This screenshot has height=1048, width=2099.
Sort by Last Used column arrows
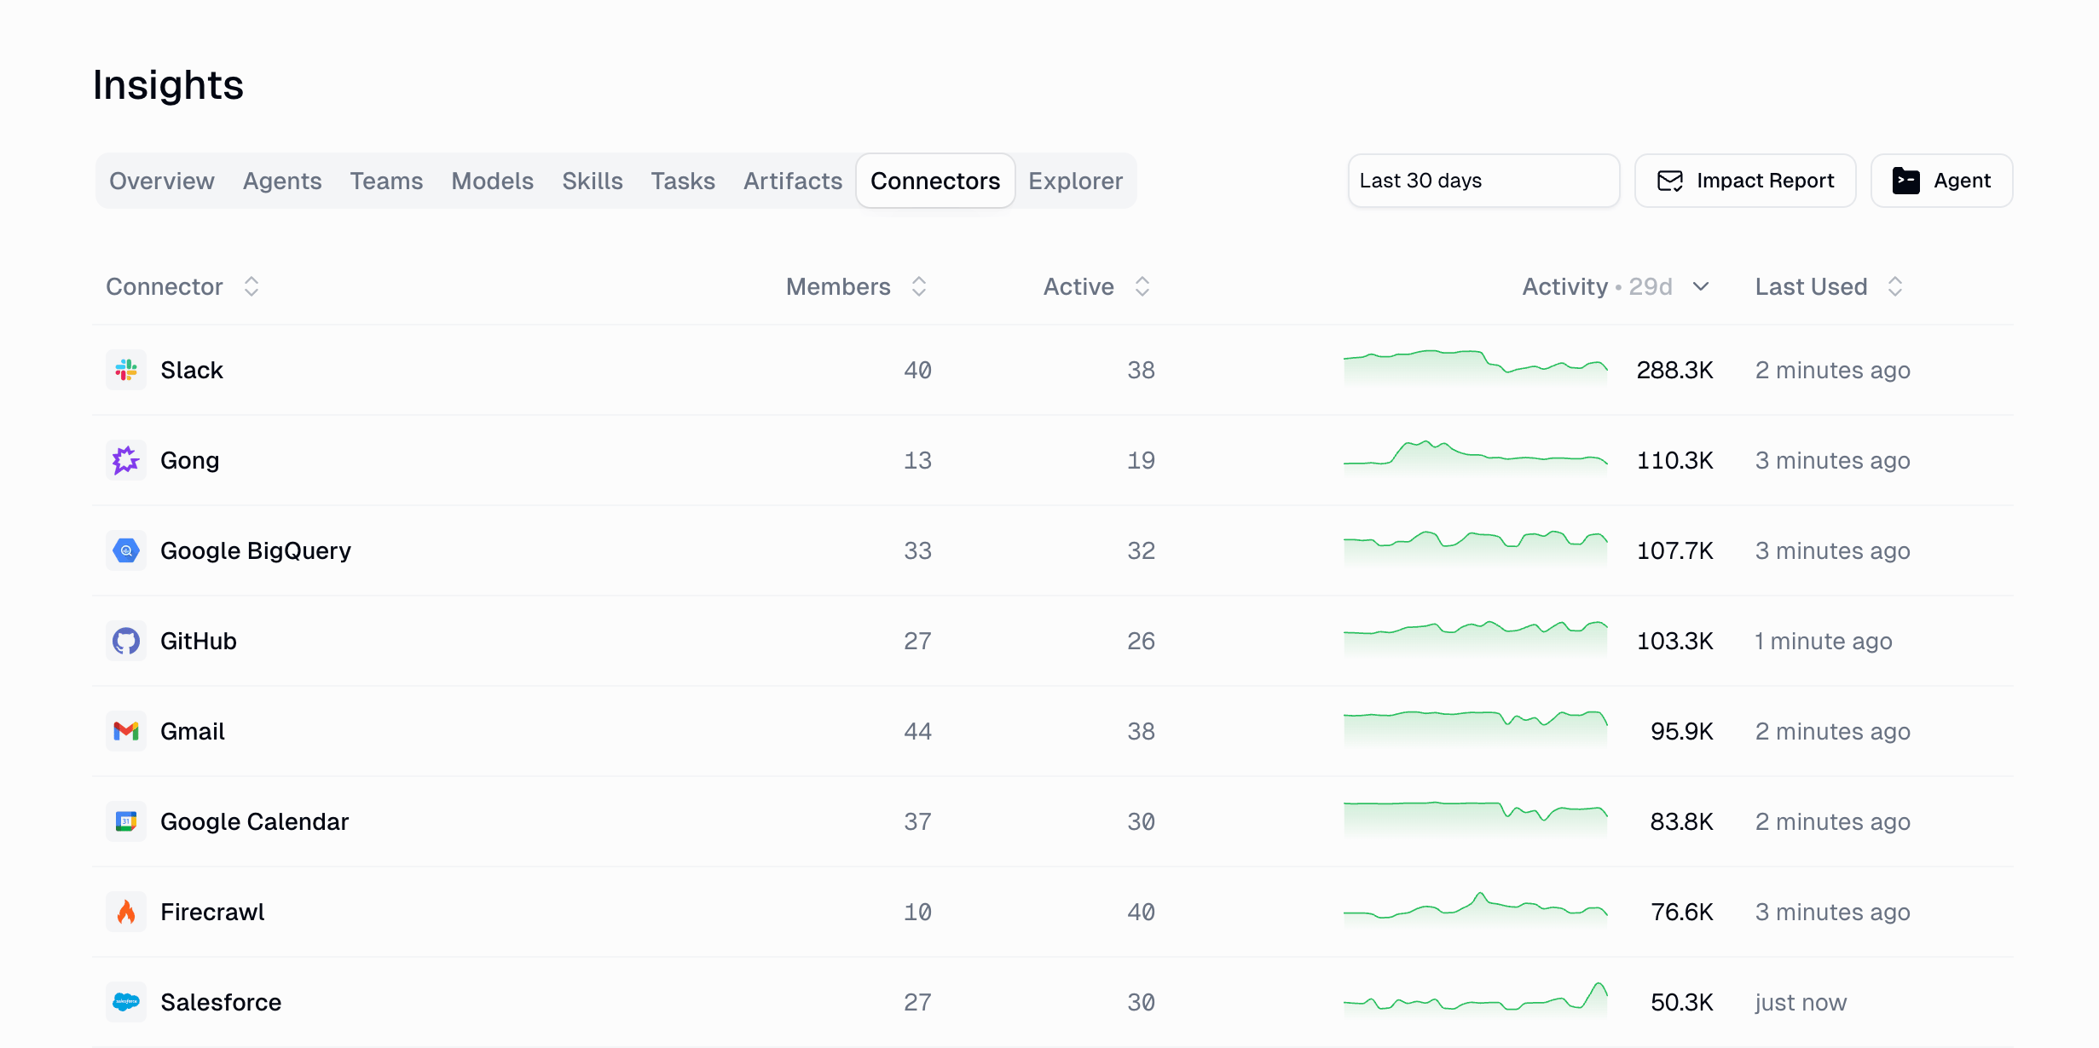[x=1895, y=286]
